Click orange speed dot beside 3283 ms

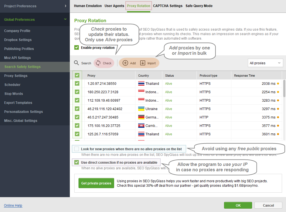click(278, 101)
